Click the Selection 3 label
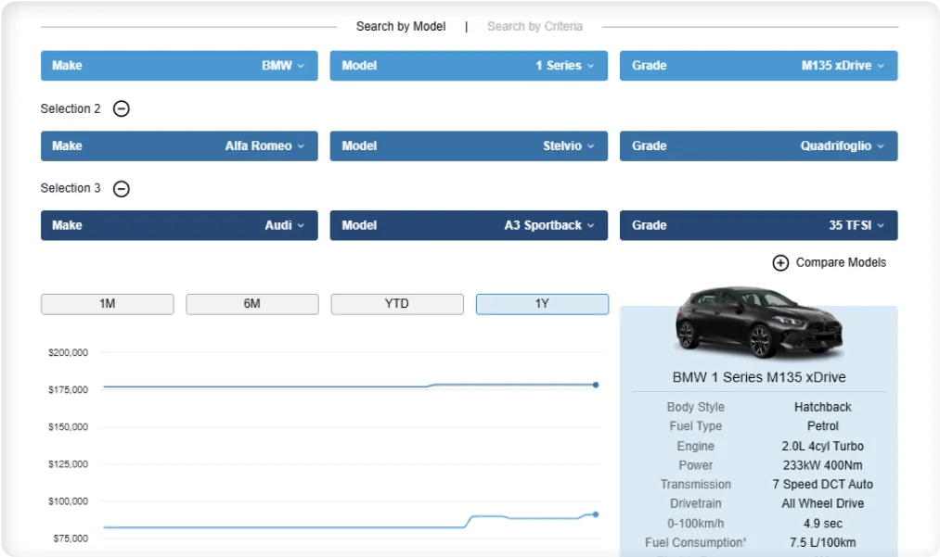Viewport: 940px width, 557px height. coord(71,188)
